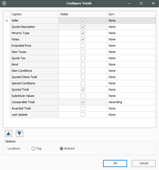Open Sort dropdown for Comparable Total
This screenshot has width=159, height=170.
point(131,102)
